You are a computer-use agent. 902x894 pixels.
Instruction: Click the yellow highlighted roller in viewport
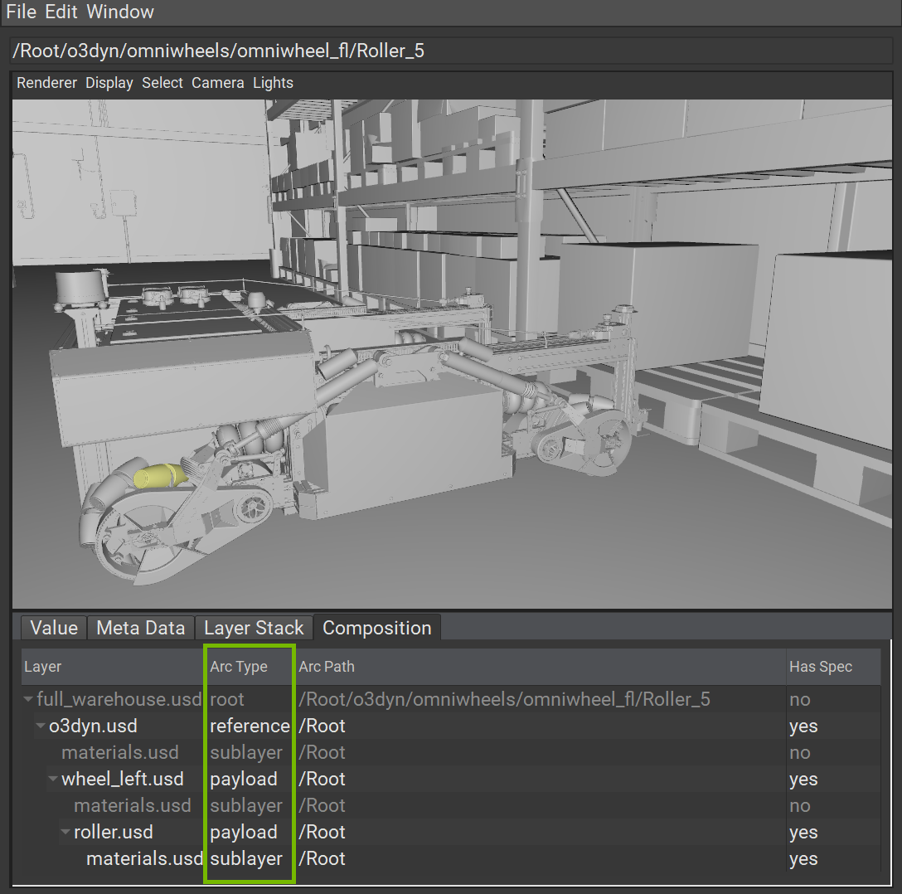[x=159, y=476]
